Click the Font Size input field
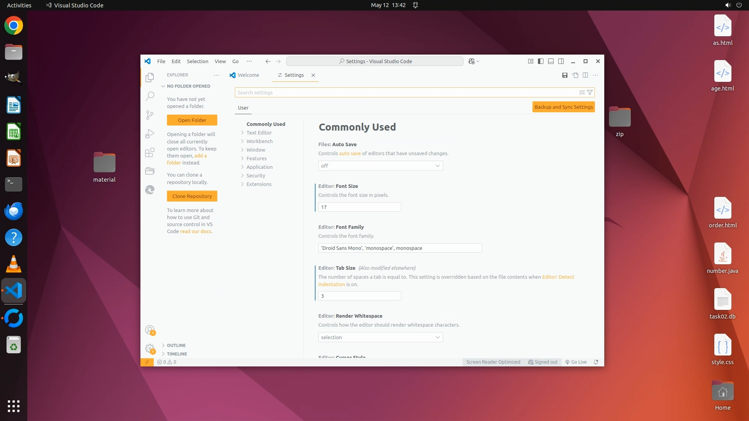This screenshot has width=749, height=421. coord(359,207)
